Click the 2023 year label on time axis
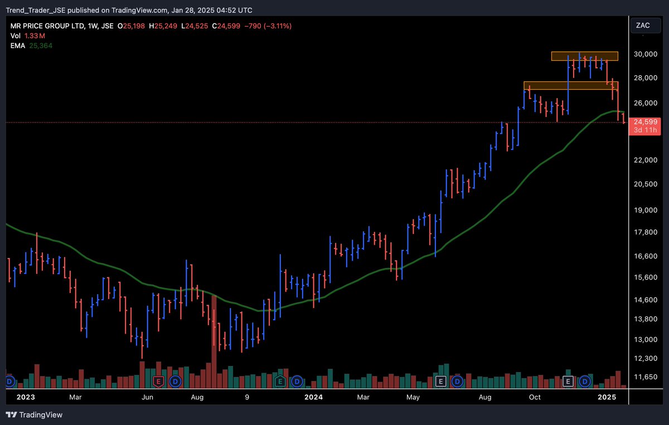The image size is (669, 425). point(26,397)
